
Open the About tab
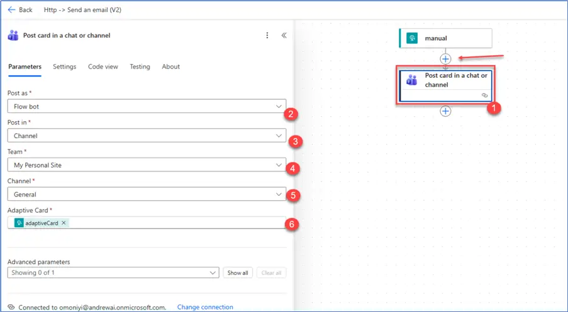(x=170, y=67)
